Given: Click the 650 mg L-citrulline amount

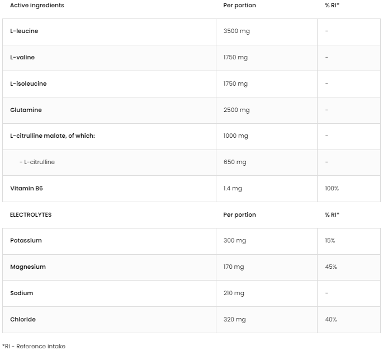Looking at the screenshot, I should tap(235, 162).
